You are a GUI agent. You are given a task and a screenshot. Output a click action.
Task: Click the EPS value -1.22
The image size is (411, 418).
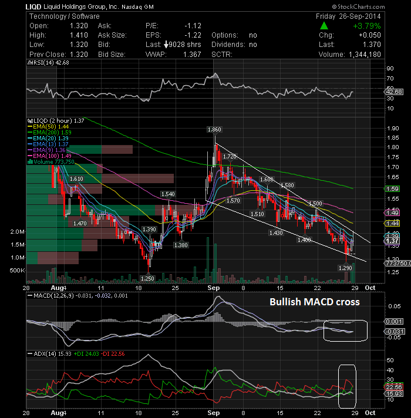(193, 35)
